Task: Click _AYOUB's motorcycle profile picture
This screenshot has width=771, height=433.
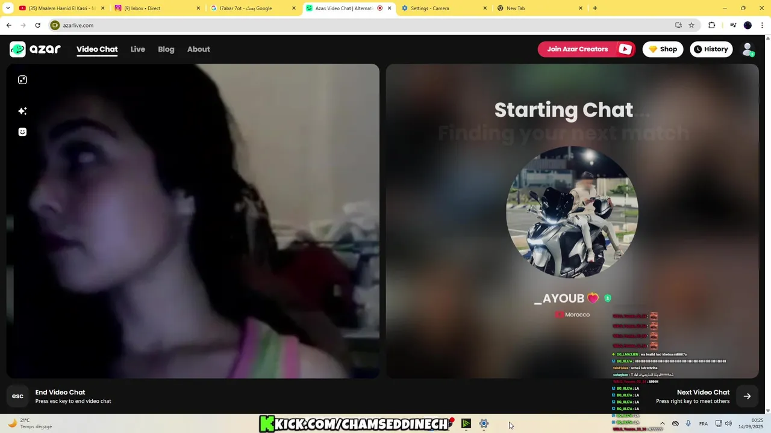Action: tap(572, 212)
